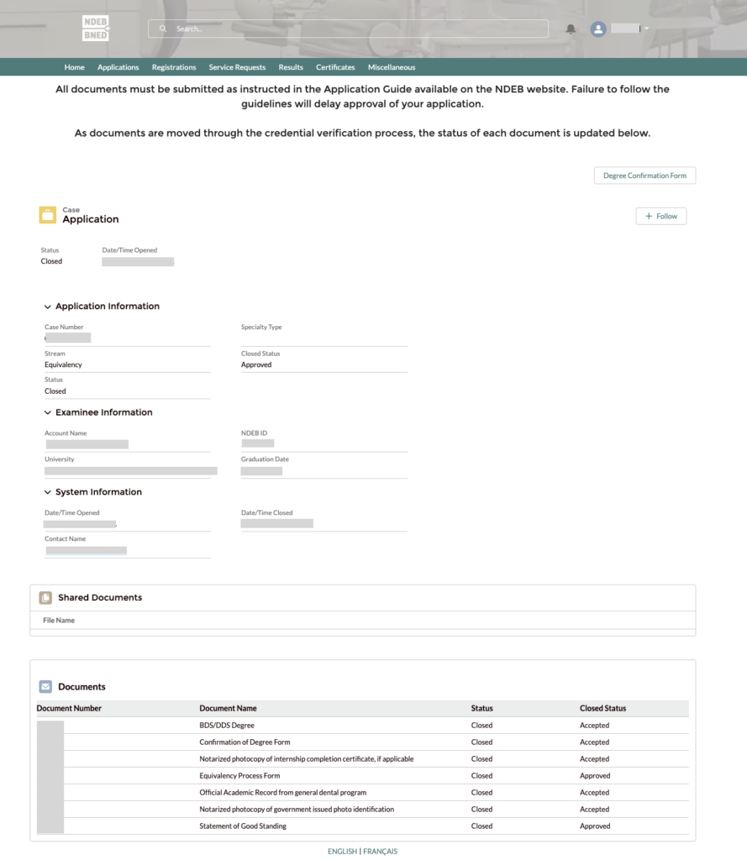The height and width of the screenshot is (860, 747).
Task: Collapse the System Information section
Action: click(48, 492)
